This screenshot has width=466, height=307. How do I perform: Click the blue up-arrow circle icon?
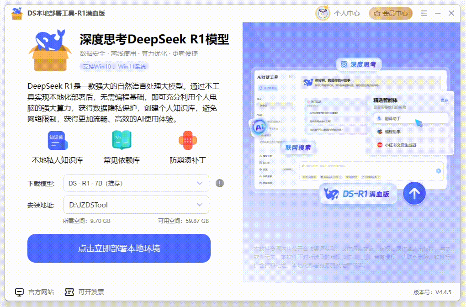tap(414, 193)
